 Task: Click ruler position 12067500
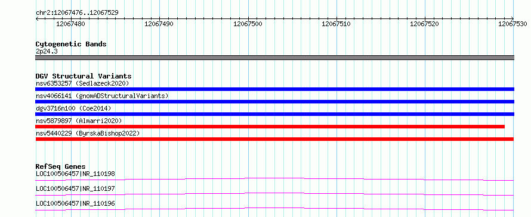248,24
